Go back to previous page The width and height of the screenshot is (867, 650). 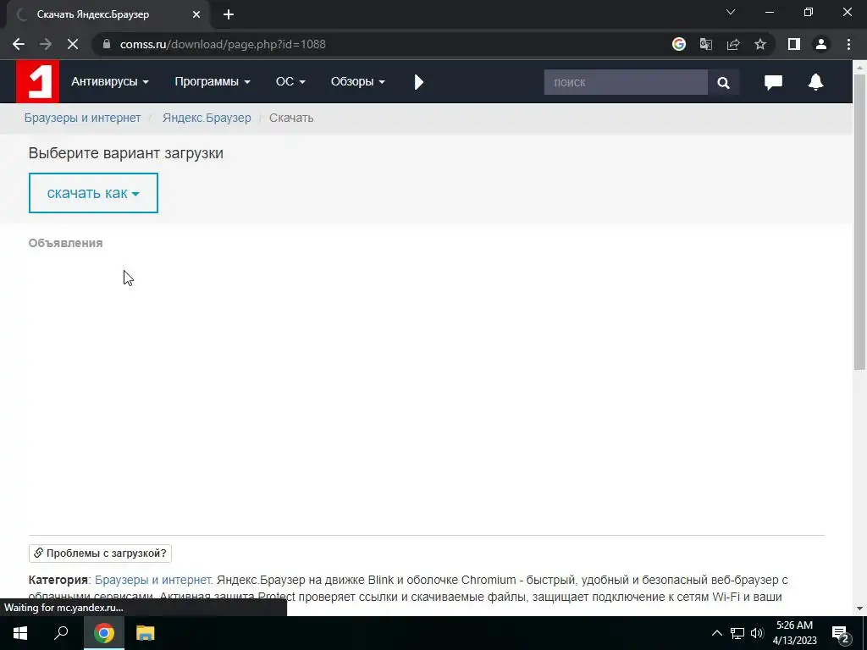[x=19, y=44]
